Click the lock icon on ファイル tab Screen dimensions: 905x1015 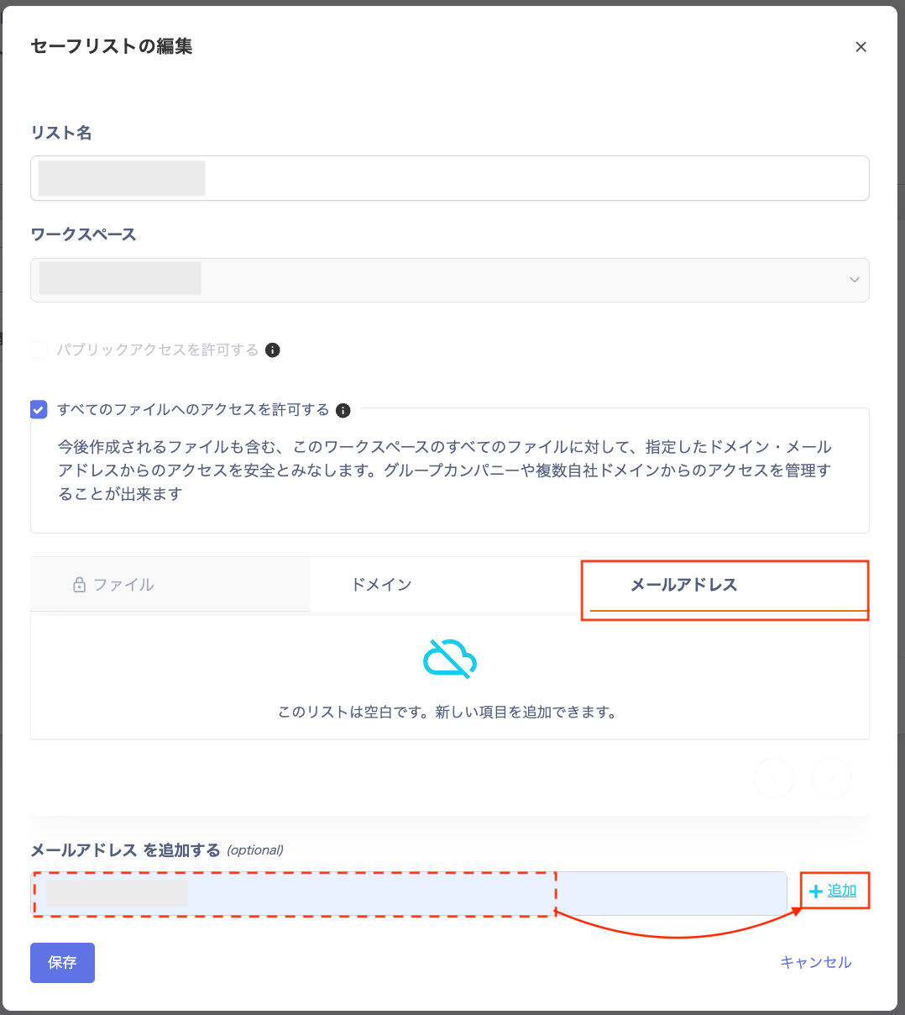(79, 585)
